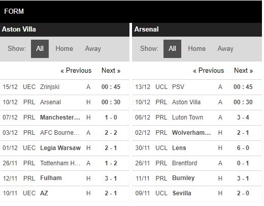Image resolution: width=264 pixels, height=206 pixels.
Task: Switch Aston Villa form to Home matches
Action: click(64, 49)
